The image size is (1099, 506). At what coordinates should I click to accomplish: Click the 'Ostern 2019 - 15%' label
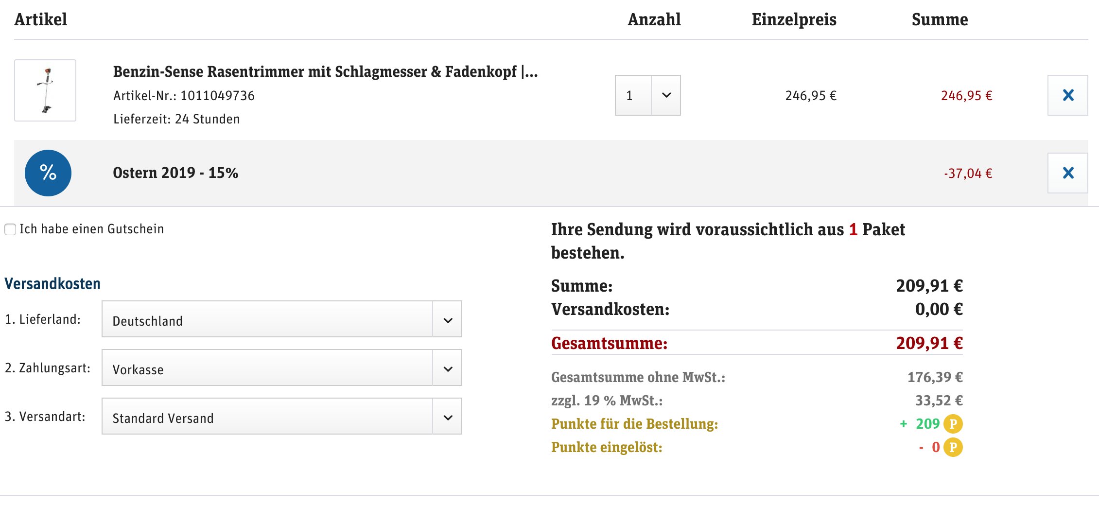[175, 173]
